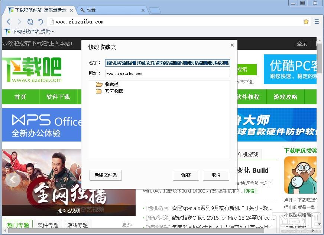Close the 下载吧软件站 tab with its X
Screen dimensions: 324x235
coord(71,10)
